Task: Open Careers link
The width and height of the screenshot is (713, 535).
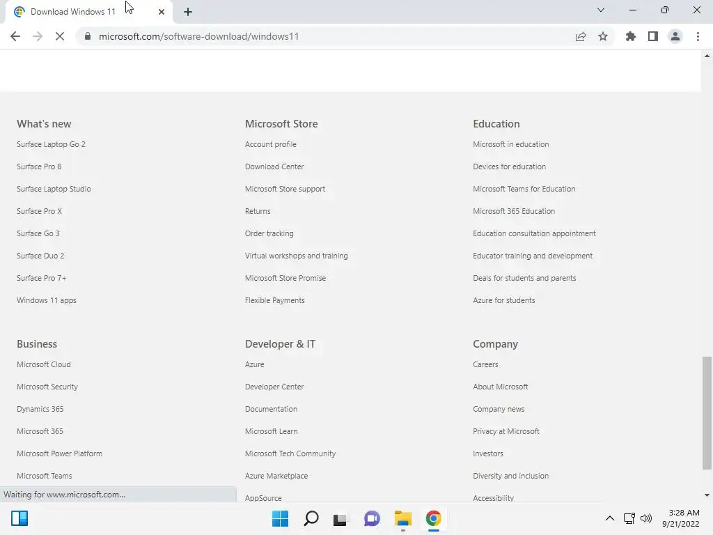Action: (x=485, y=364)
